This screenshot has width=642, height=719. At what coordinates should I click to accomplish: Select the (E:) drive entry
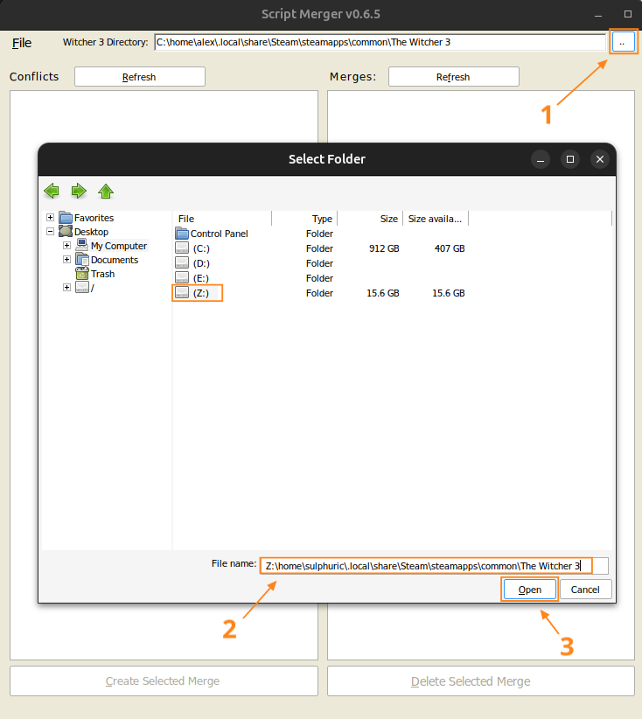(201, 278)
